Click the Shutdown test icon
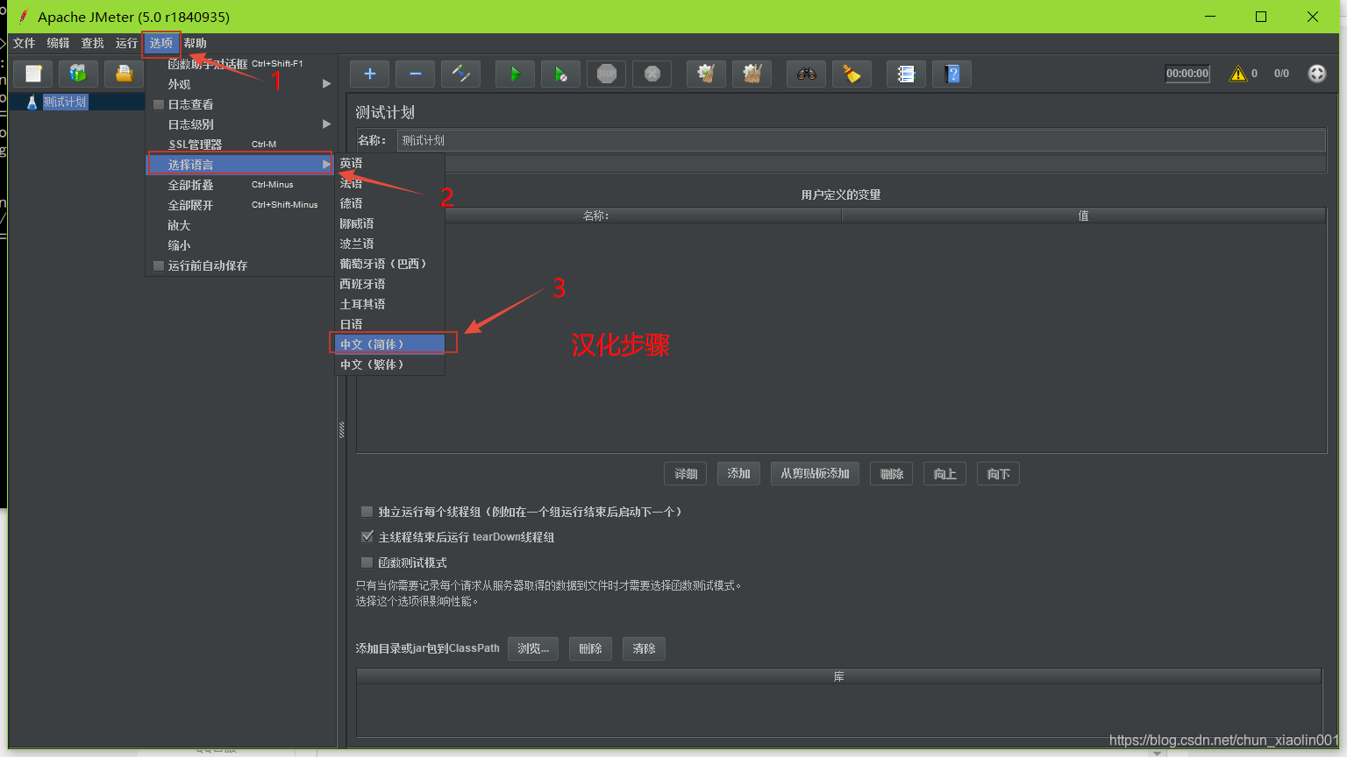 pyautogui.click(x=652, y=74)
